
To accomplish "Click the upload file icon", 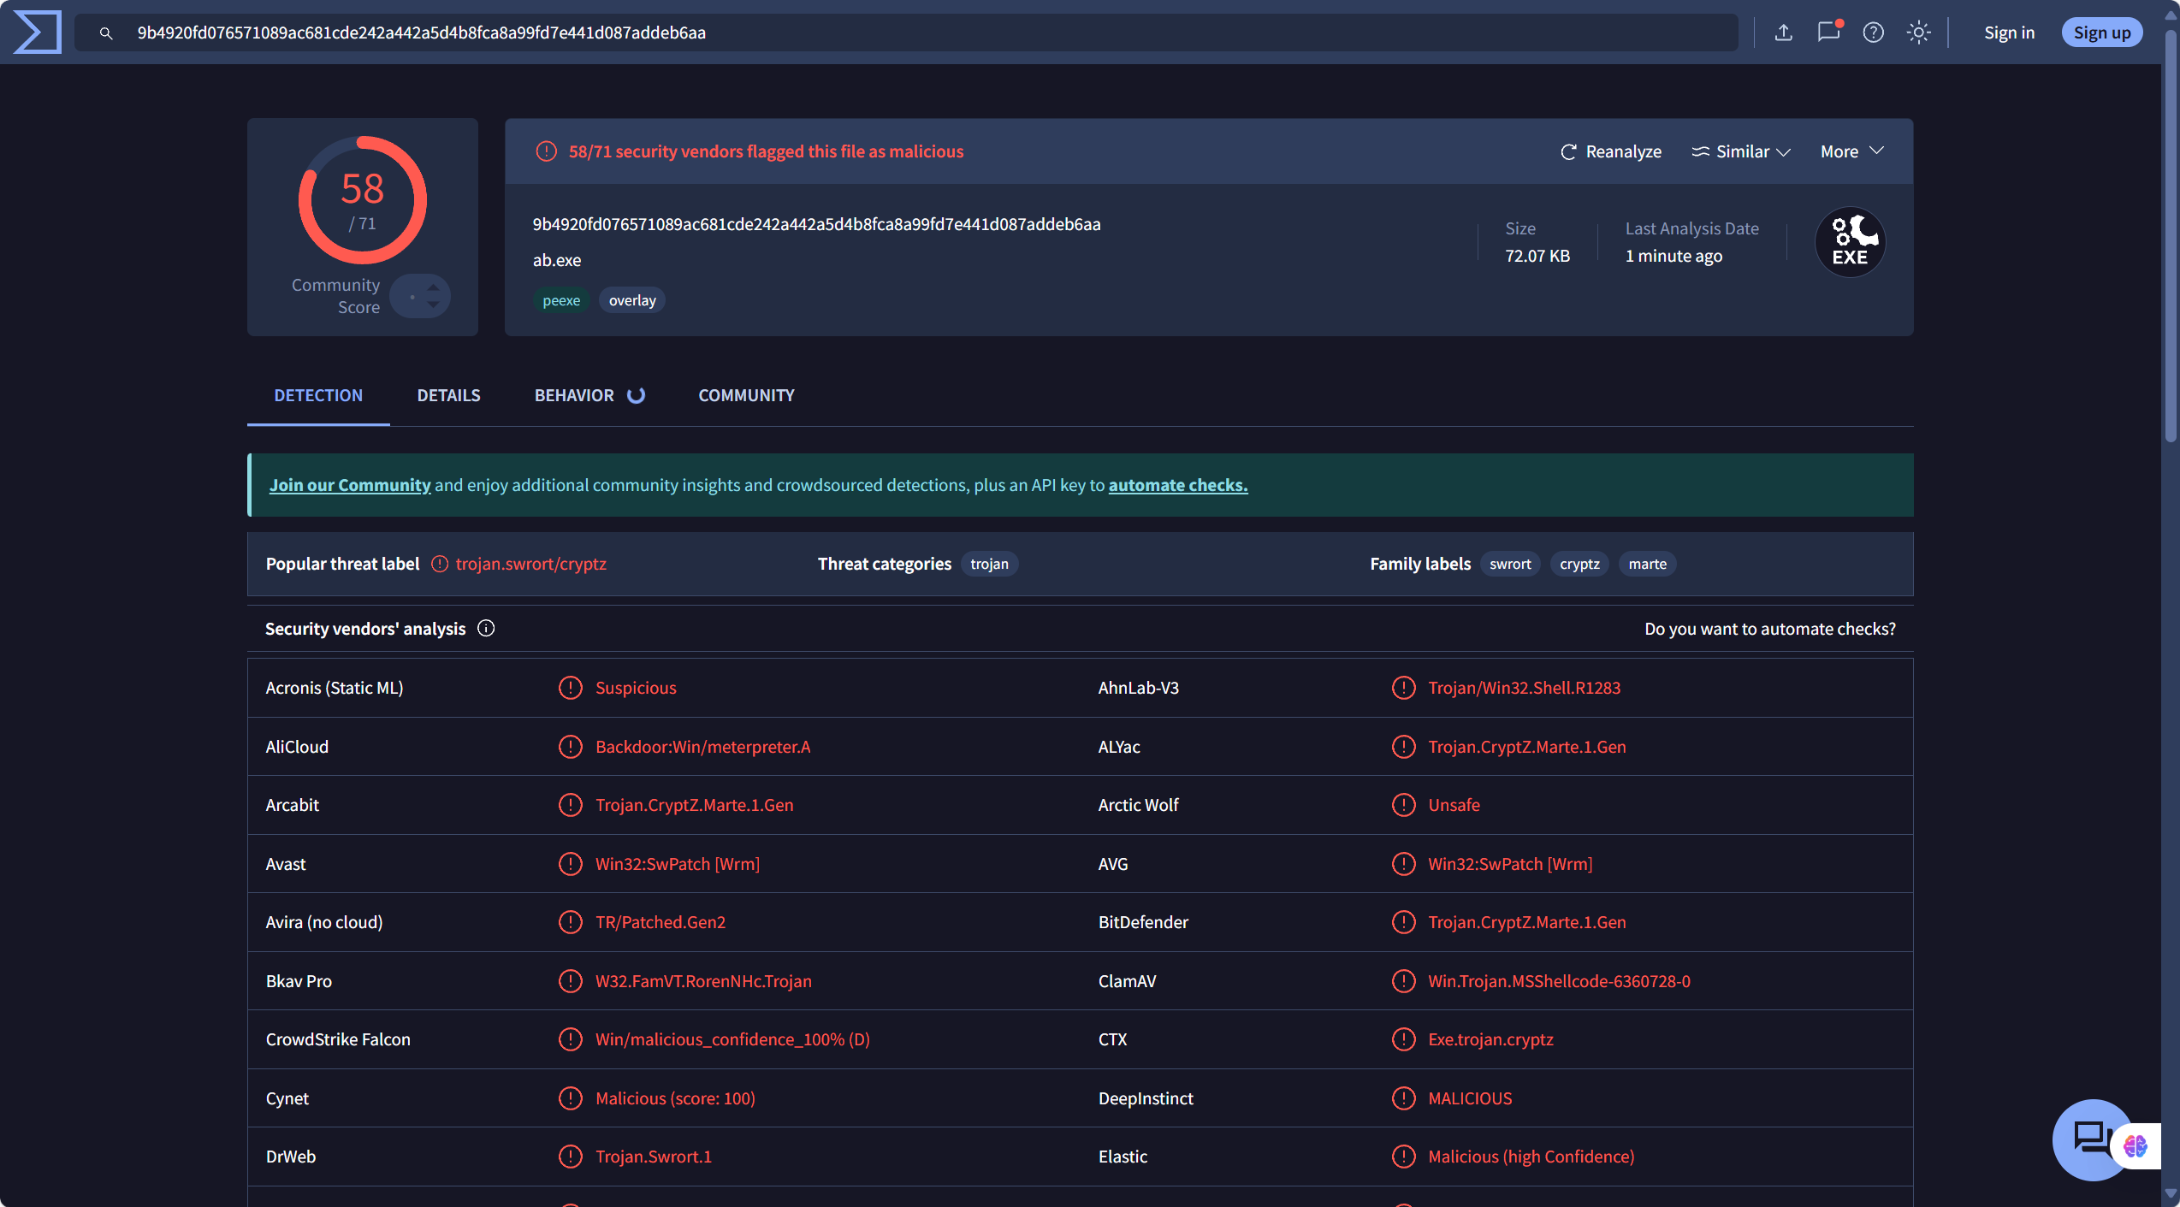I will coord(1783,33).
